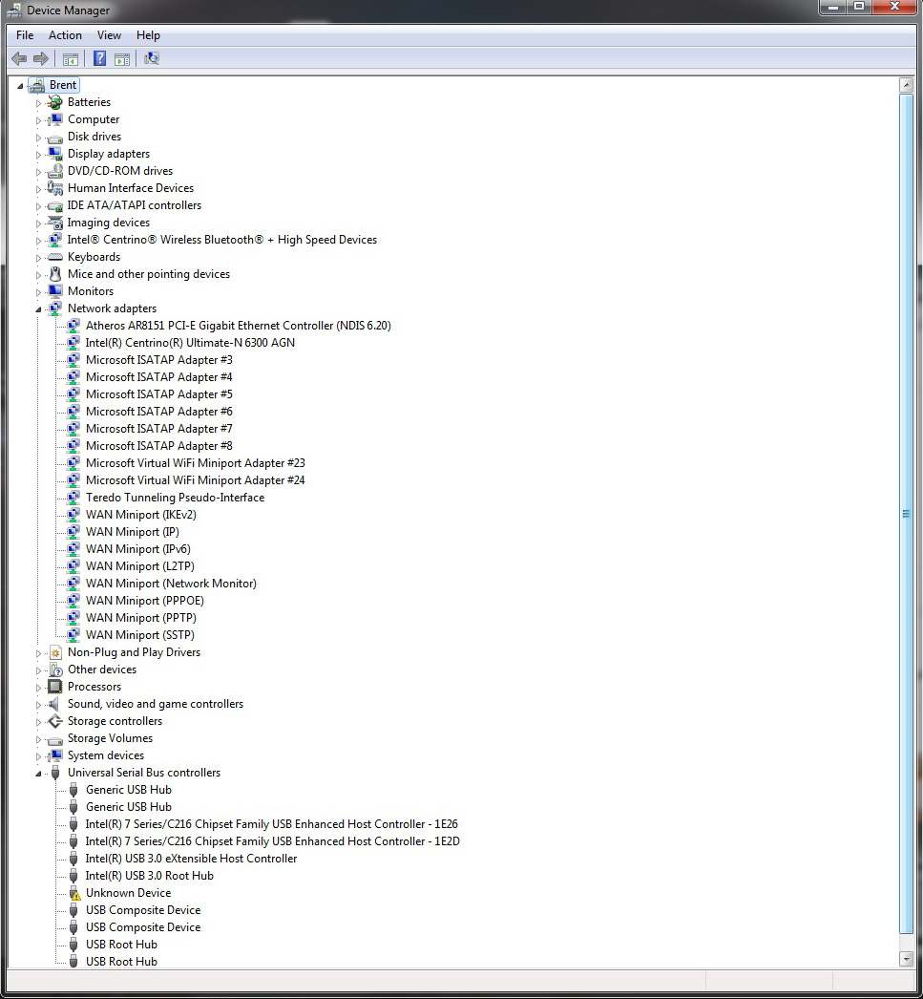Select the Batteries category icon
The height and width of the screenshot is (999, 923).
(55, 102)
